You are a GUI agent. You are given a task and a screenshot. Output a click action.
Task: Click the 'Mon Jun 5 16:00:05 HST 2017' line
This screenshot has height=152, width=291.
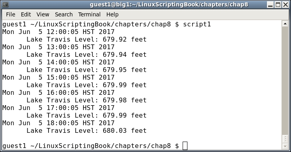[59, 92]
